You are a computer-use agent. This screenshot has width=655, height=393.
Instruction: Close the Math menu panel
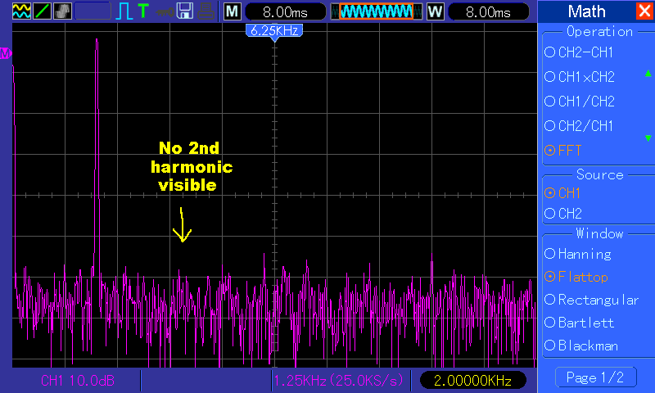pos(644,11)
